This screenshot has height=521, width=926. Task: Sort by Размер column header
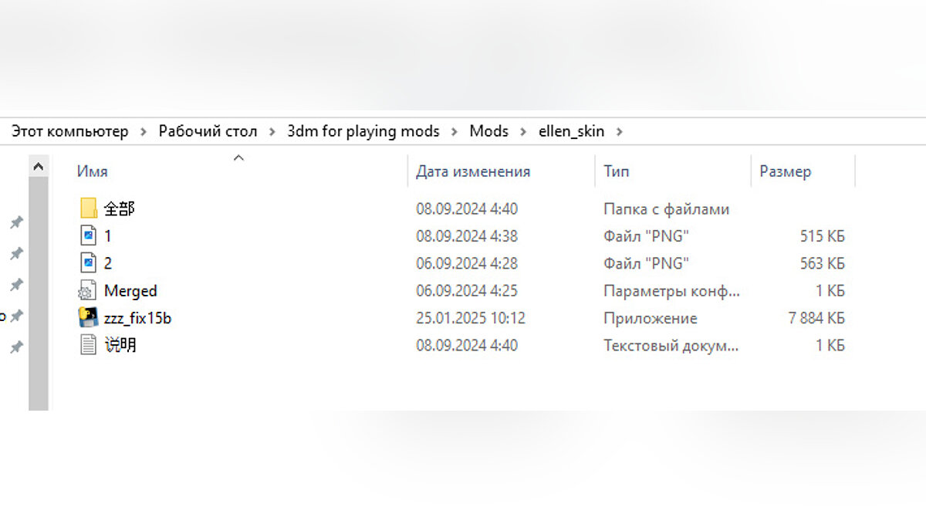click(x=785, y=171)
